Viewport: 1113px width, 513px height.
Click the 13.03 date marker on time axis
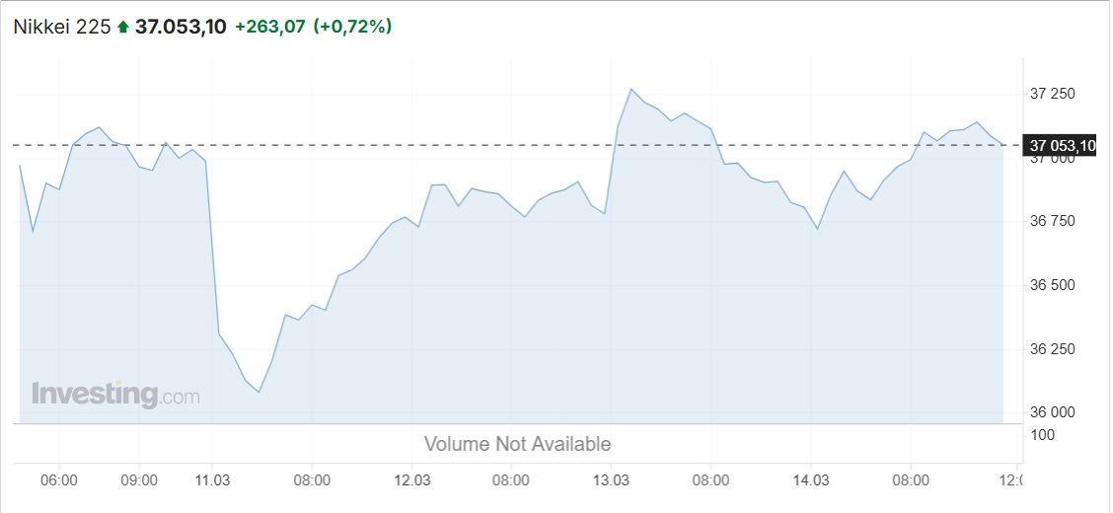pyautogui.click(x=611, y=480)
